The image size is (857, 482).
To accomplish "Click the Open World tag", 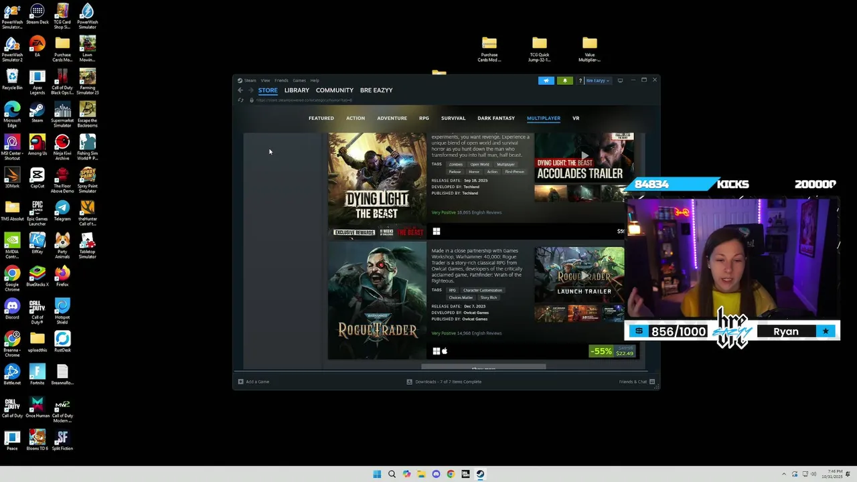I will click(479, 164).
